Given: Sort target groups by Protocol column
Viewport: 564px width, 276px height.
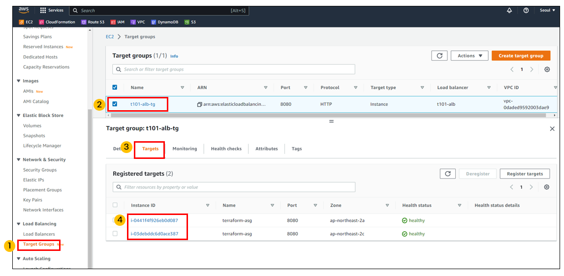Looking at the screenshot, I should tap(355, 88).
